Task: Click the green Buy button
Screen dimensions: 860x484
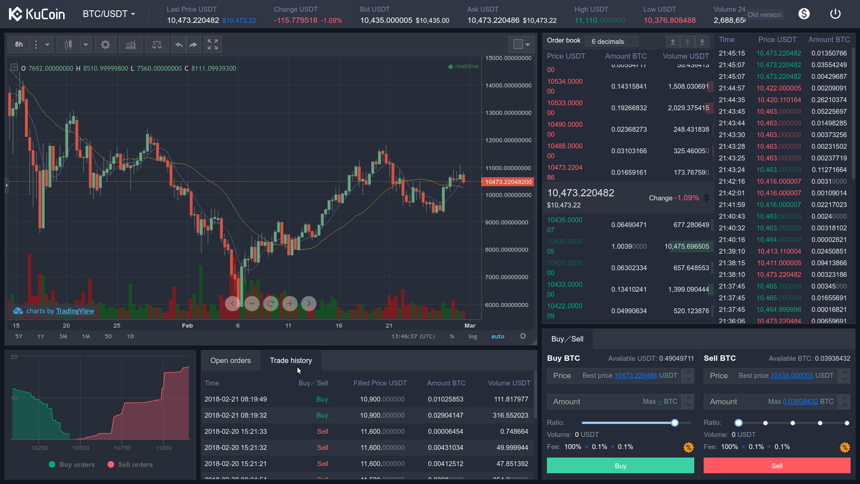Action: [x=620, y=466]
